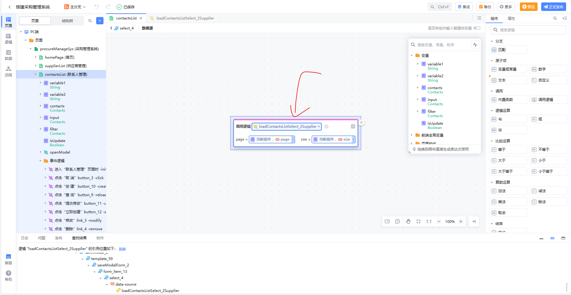
Task: Switch to the loadContactsListSelect_2Supplier editor tab
Action: click(x=182, y=18)
